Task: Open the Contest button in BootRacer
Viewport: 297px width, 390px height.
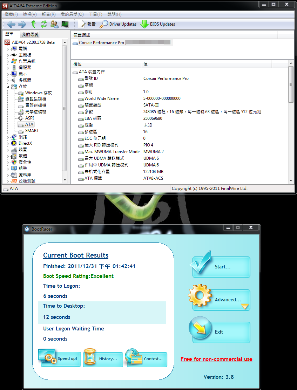Action: pyautogui.click(x=147, y=359)
